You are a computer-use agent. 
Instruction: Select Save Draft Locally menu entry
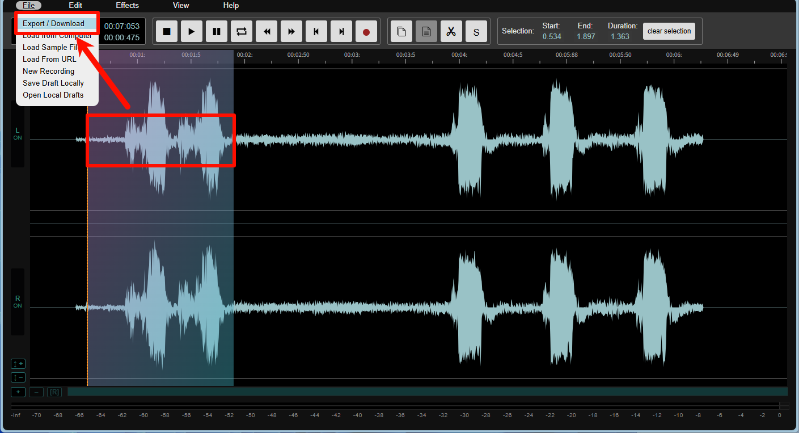pos(53,83)
